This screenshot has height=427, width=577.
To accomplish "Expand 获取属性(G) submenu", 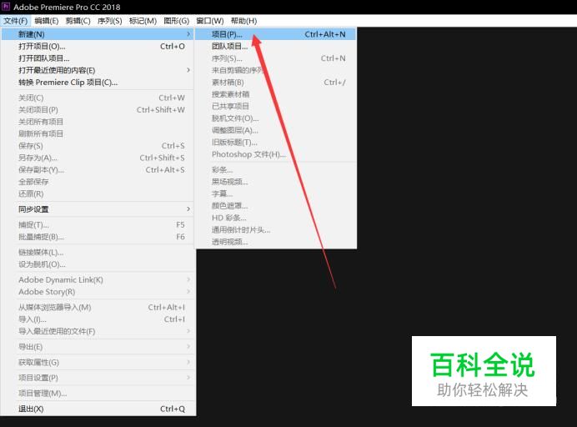I will click(x=98, y=363).
